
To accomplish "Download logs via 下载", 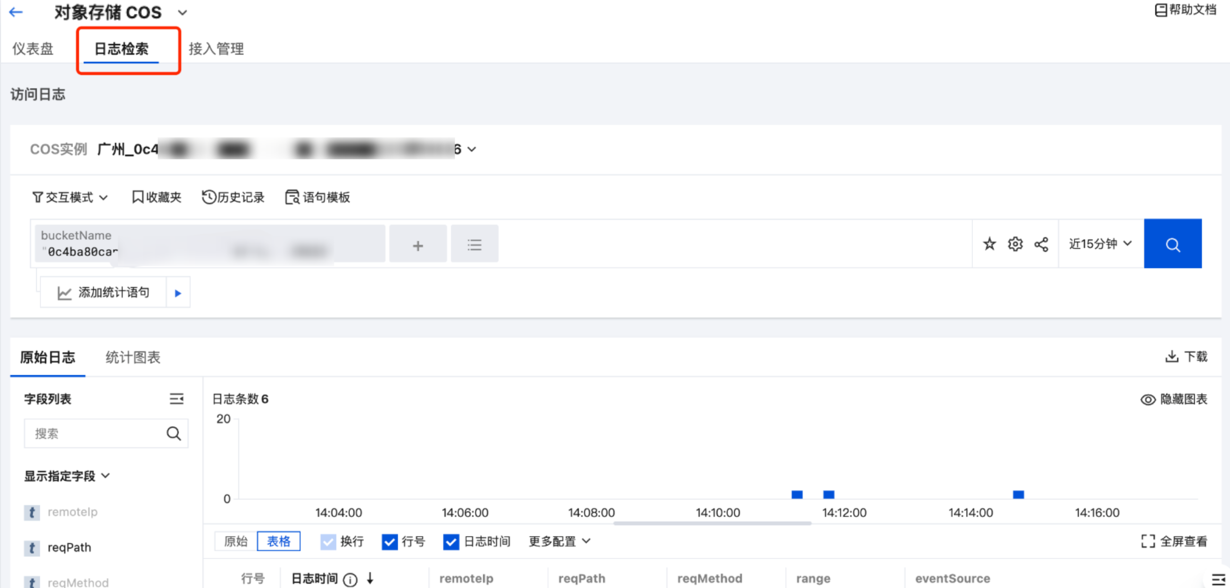I will click(1186, 356).
